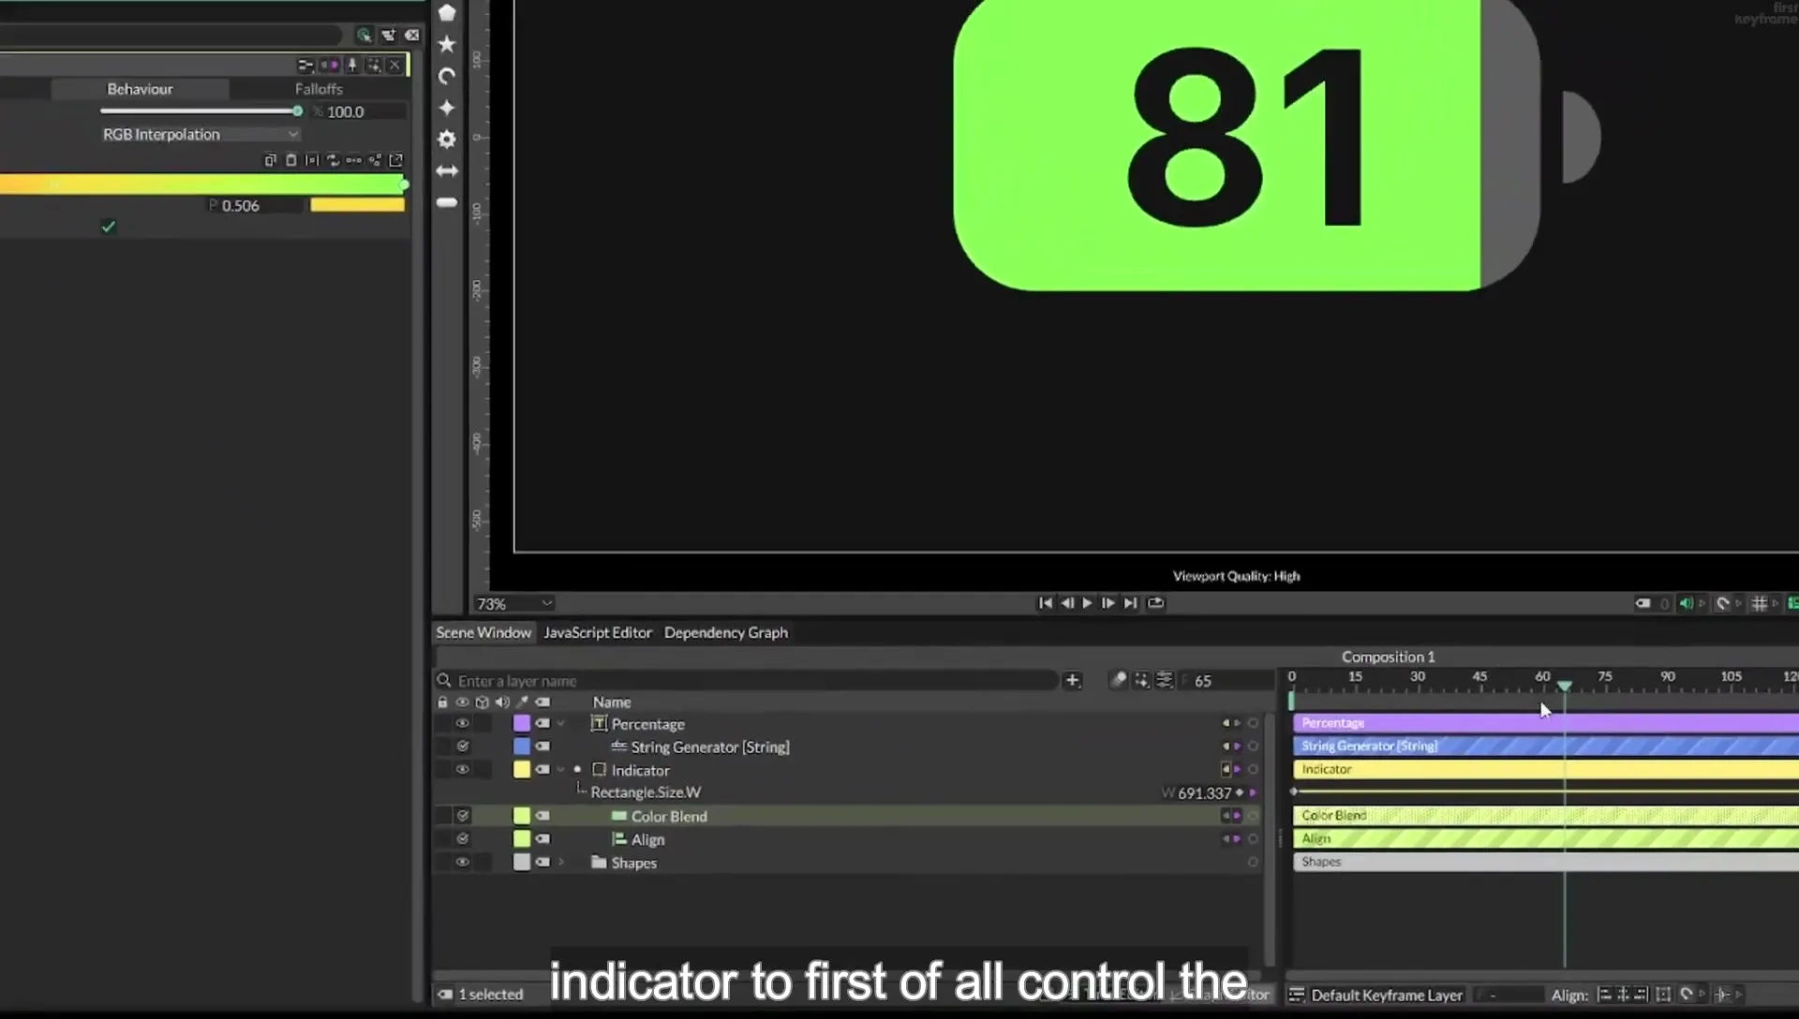Open the 73% viewport zoom dropdown
The height and width of the screenshot is (1019, 1799).
[x=513, y=604]
